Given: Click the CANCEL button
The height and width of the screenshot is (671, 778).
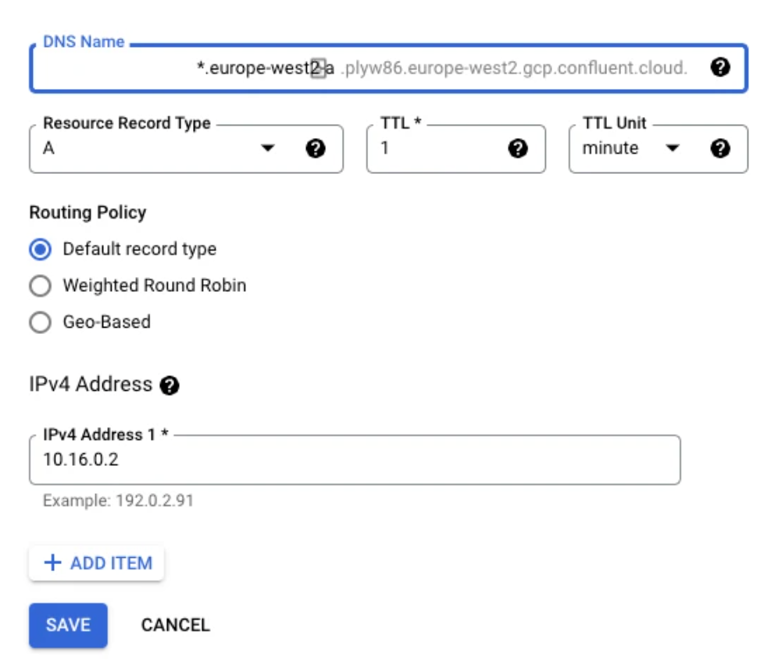Looking at the screenshot, I should [x=175, y=625].
